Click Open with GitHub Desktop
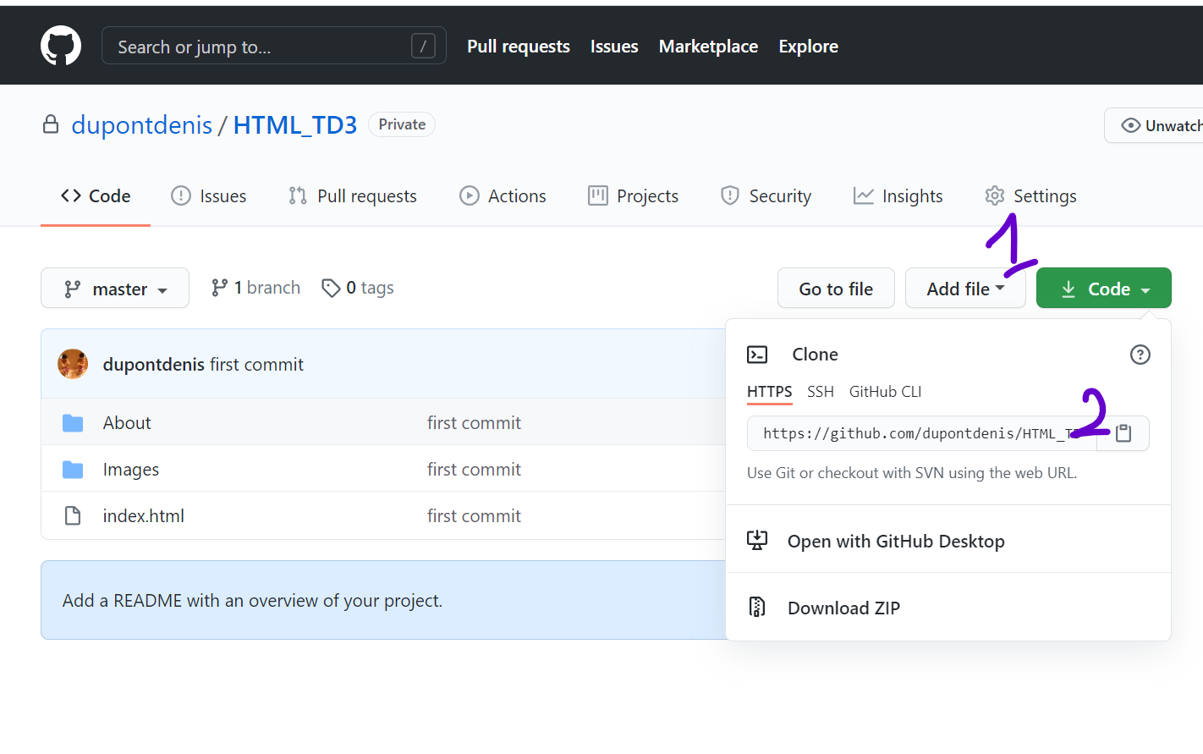Viewport: 1203px width, 754px height. [896, 542]
